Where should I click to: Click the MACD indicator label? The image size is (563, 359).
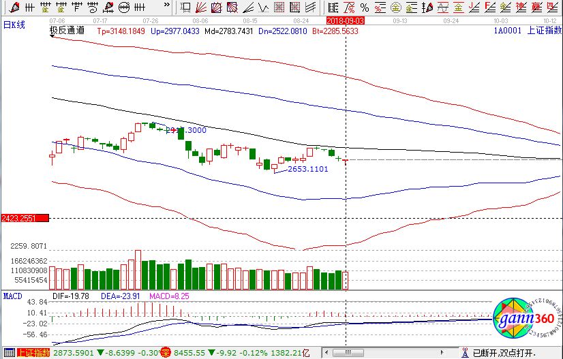[13, 296]
